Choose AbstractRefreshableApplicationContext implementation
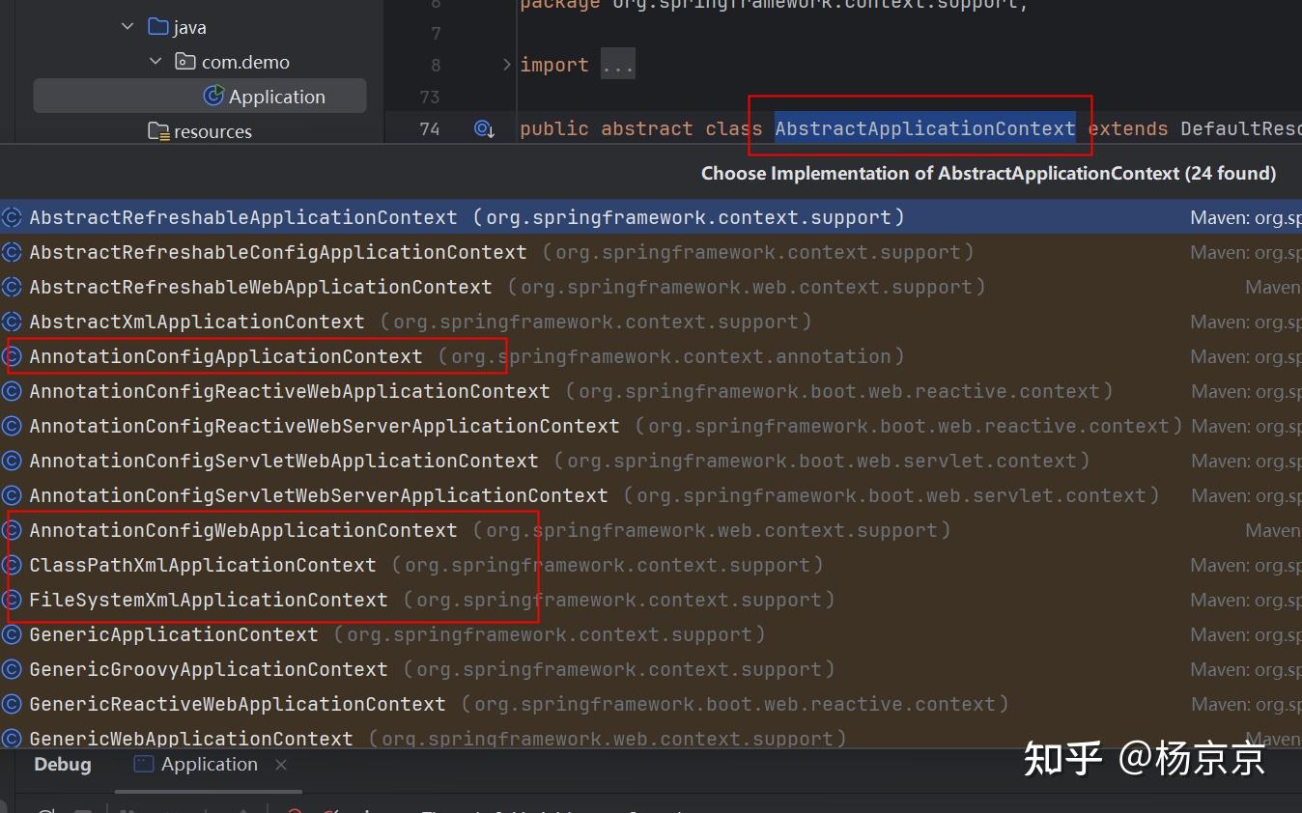The image size is (1302, 813). 651,217
